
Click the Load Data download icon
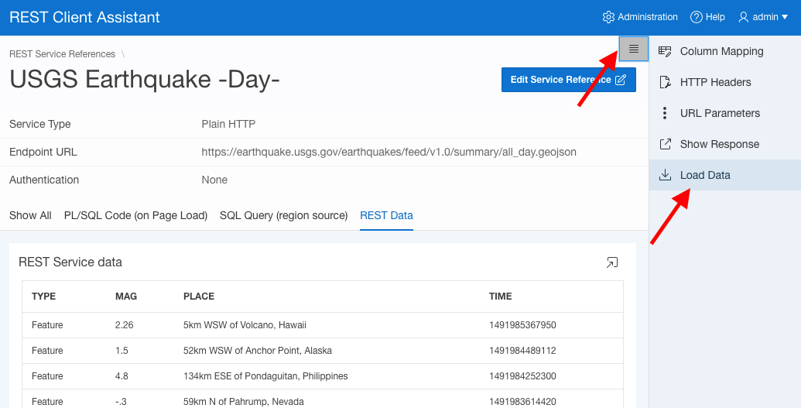click(665, 175)
